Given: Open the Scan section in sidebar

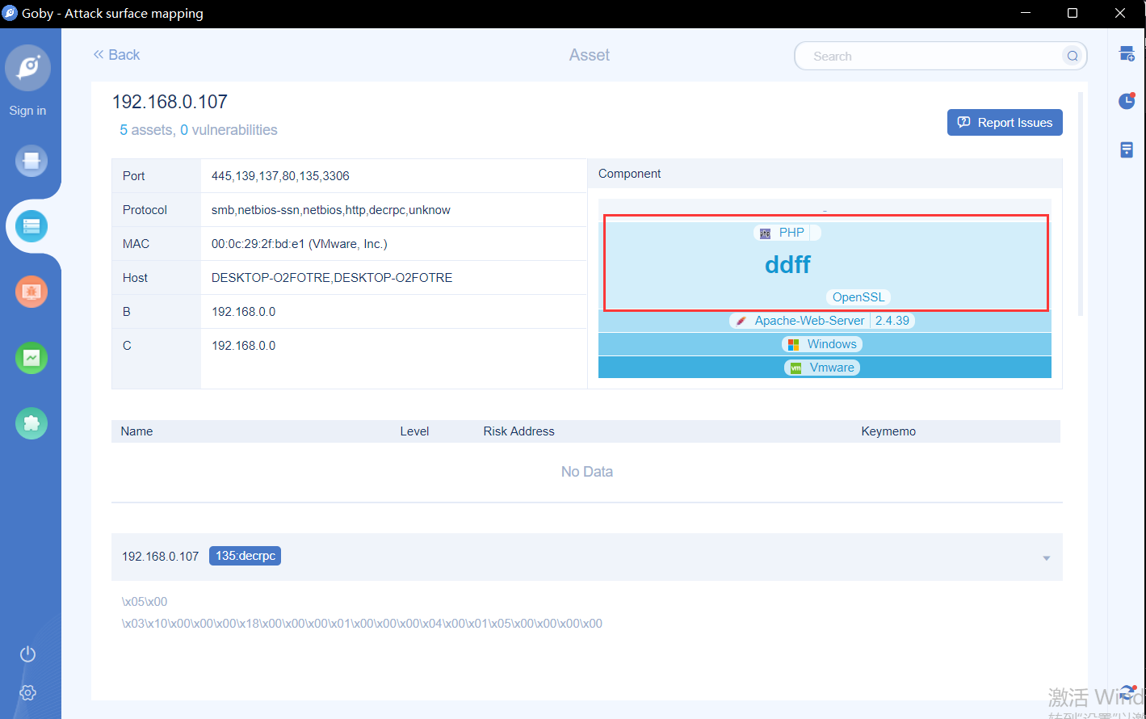Looking at the screenshot, I should [31, 161].
